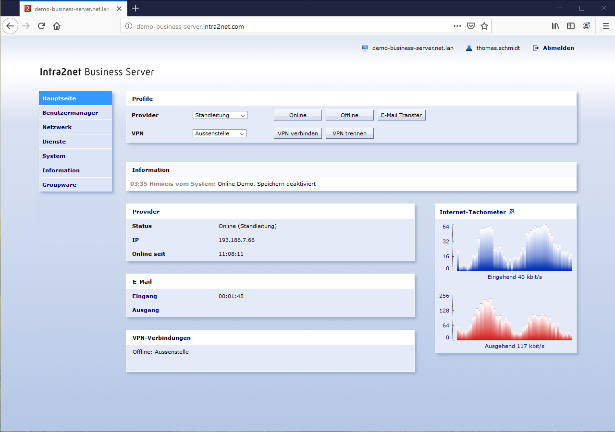Click the E-Mail Transfer button
This screenshot has height=432, width=615.
pyautogui.click(x=401, y=115)
